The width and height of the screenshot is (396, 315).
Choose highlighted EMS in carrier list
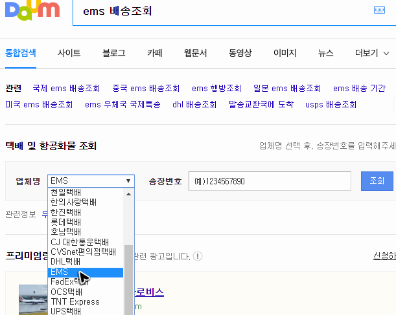[86, 272]
